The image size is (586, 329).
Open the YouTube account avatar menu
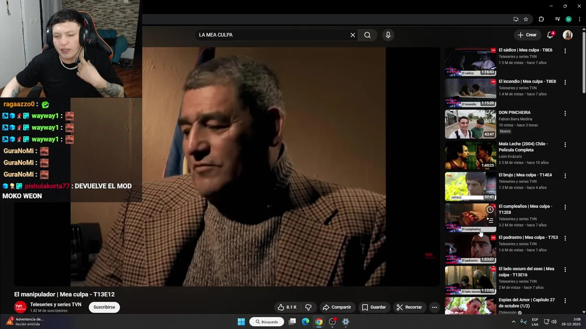(x=568, y=35)
